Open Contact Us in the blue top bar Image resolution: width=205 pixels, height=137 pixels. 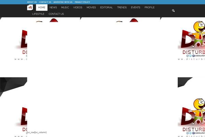tap(45, 2)
